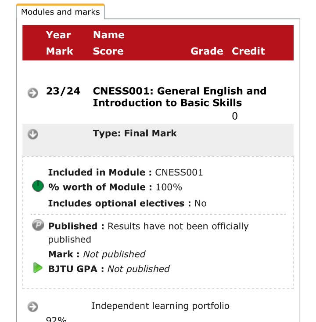316x322 pixels.
Task: Click the Name column header
Action: coord(109,35)
